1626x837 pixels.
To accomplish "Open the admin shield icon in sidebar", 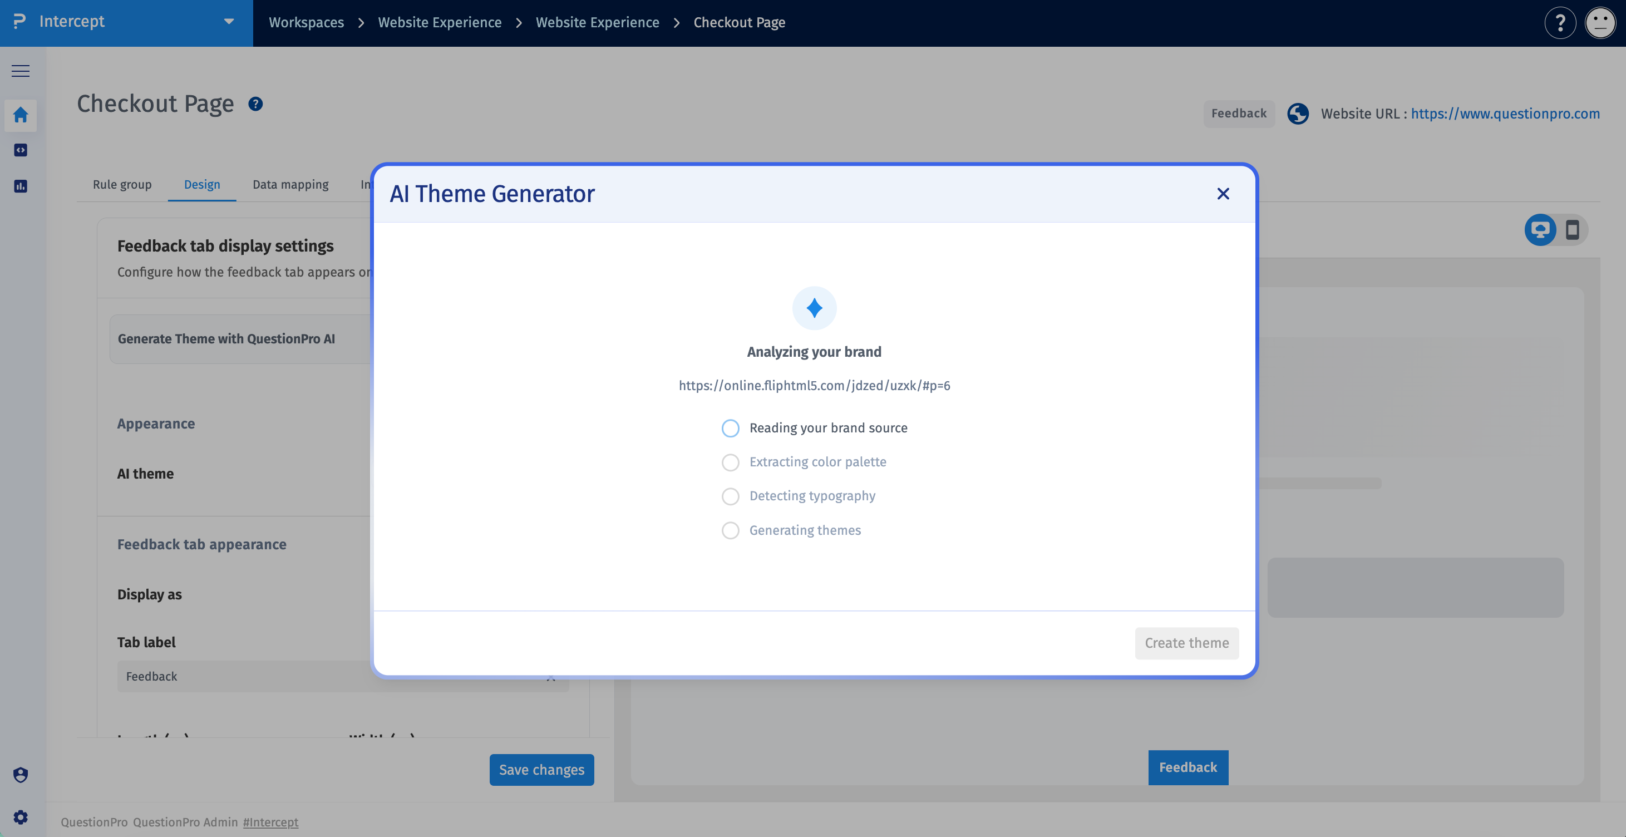I will point(20,775).
